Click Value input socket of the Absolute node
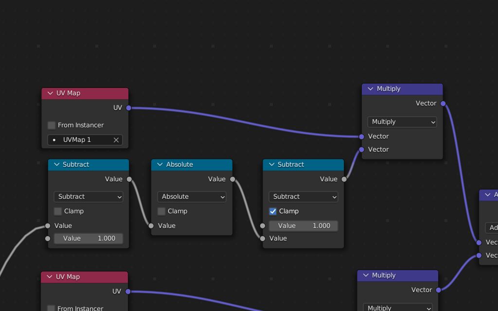The image size is (498, 311). (151, 225)
